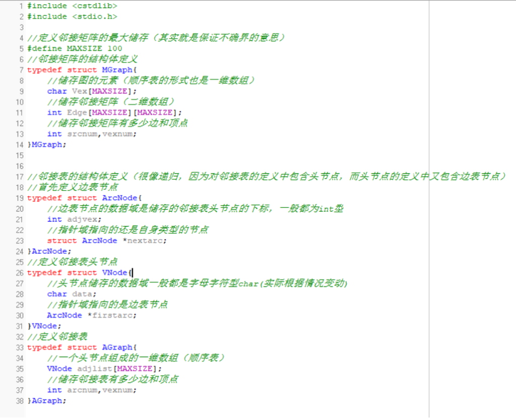Place cursor on empty line 16
The image size is (516, 418).
tap(101, 166)
